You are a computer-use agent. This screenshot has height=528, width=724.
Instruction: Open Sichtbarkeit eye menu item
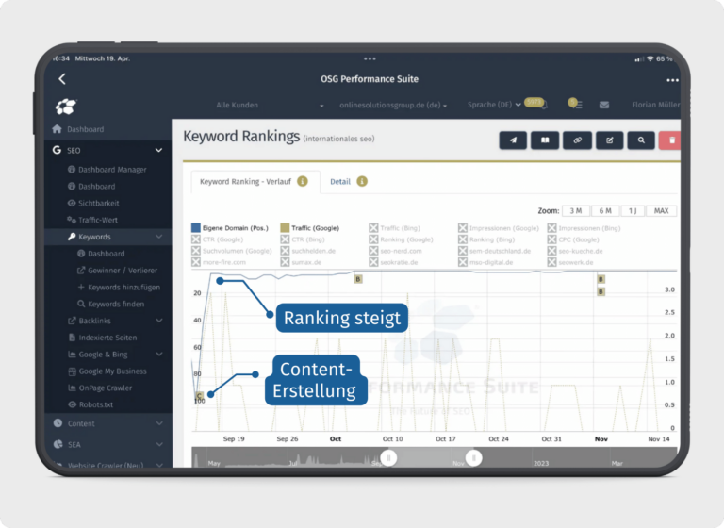93,204
